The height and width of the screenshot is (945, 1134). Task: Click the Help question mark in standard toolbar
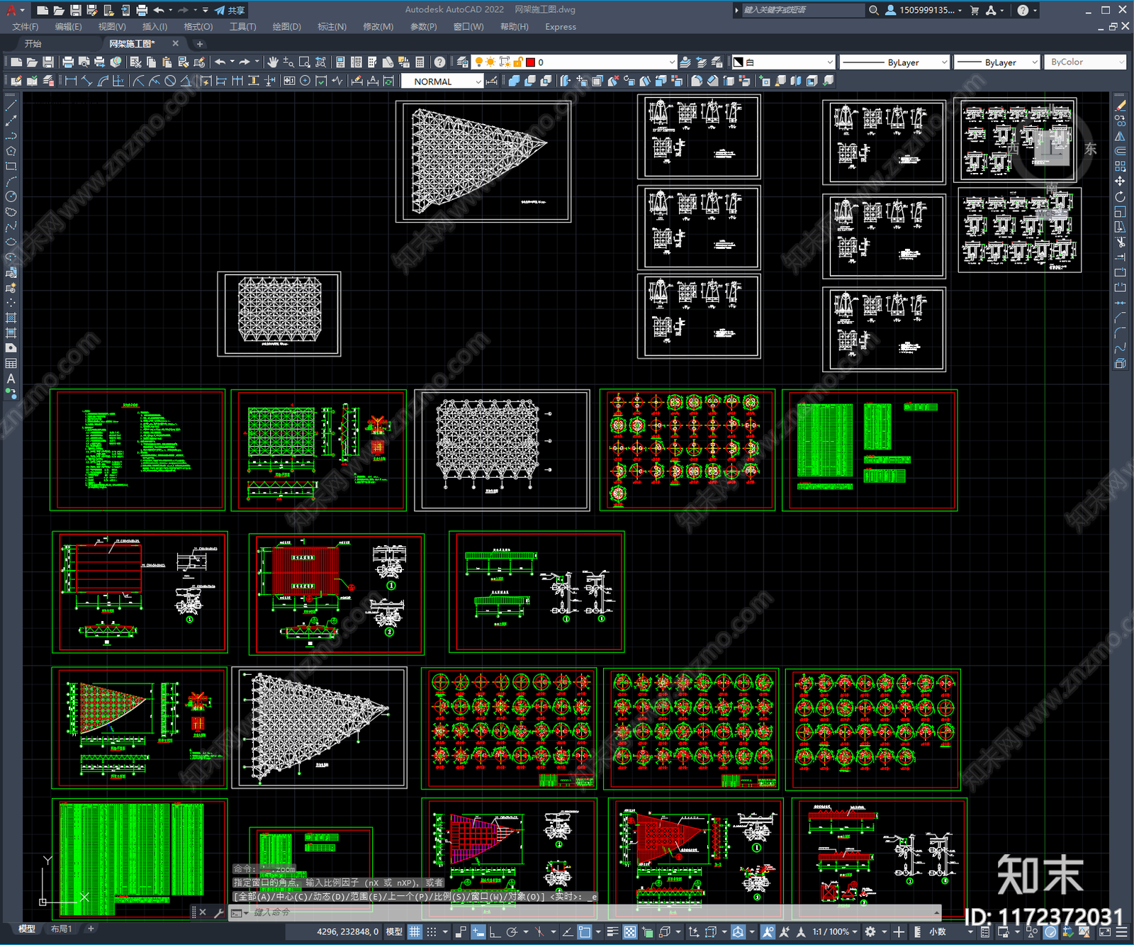tap(440, 62)
